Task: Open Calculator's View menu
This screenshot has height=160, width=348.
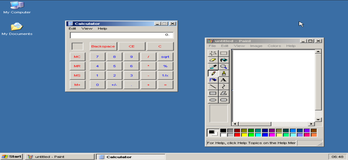Action: 87,28
